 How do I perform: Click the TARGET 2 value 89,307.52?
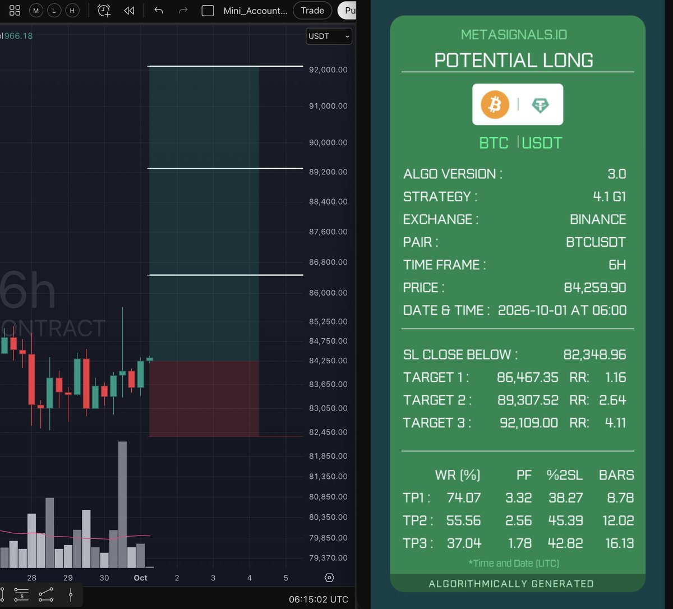point(528,400)
